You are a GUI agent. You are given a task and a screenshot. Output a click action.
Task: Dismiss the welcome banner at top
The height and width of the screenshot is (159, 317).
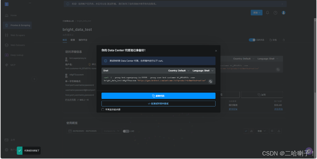coord(282,4)
